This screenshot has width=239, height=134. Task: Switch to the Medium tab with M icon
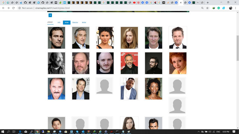pyautogui.click(x=164, y=3)
